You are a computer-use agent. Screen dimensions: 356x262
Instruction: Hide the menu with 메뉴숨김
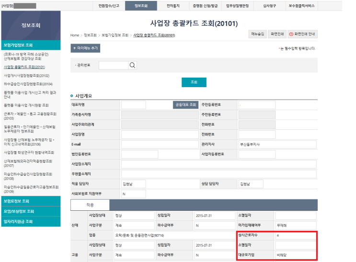[x=257, y=34]
